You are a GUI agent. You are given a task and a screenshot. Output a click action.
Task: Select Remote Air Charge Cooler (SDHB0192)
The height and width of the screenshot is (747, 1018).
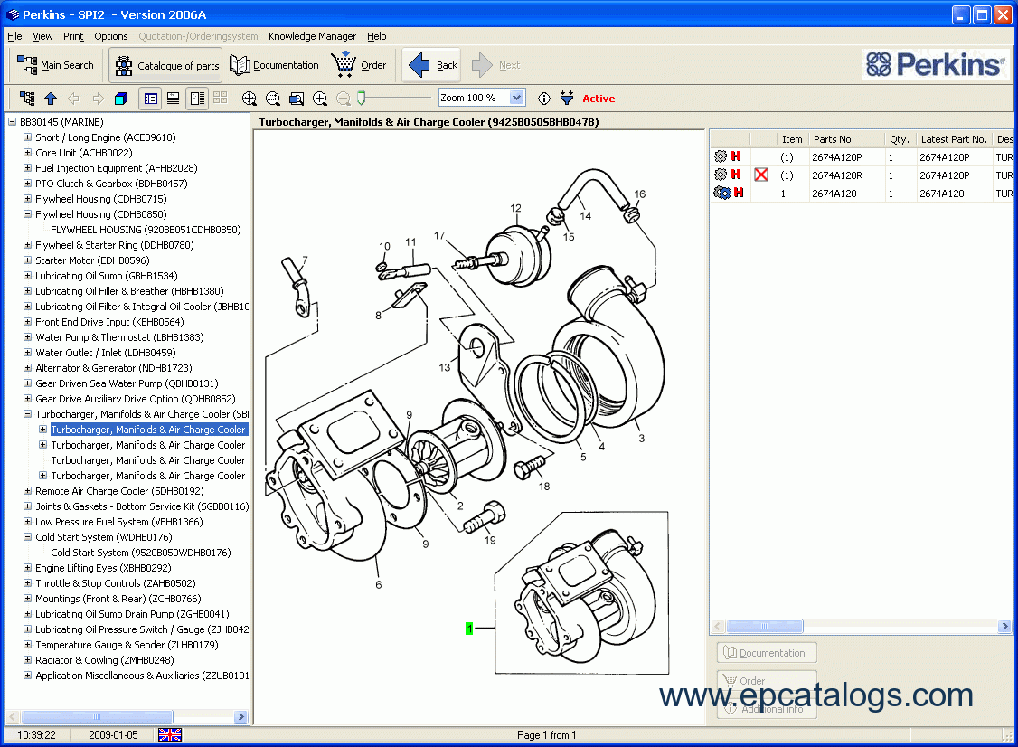pos(119,491)
